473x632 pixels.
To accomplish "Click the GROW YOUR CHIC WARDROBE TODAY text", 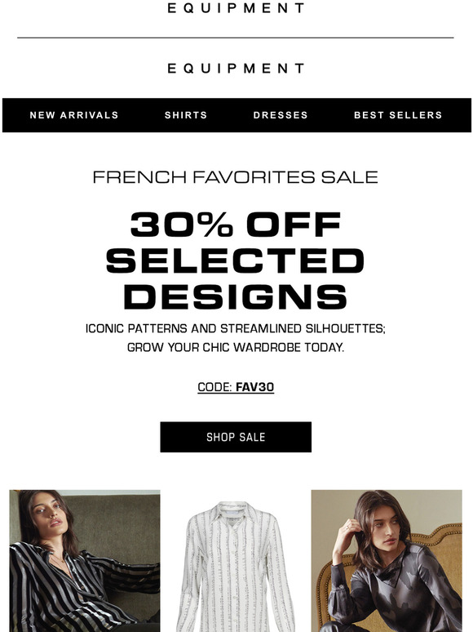I will click(236, 347).
